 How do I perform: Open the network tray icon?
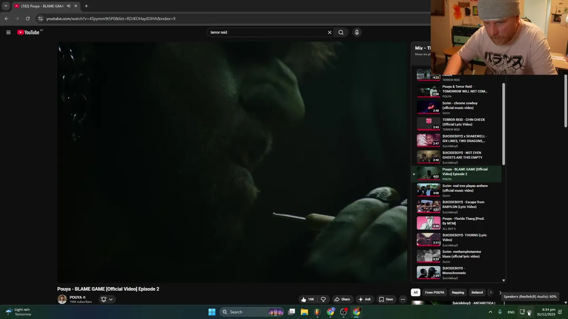point(522,312)
